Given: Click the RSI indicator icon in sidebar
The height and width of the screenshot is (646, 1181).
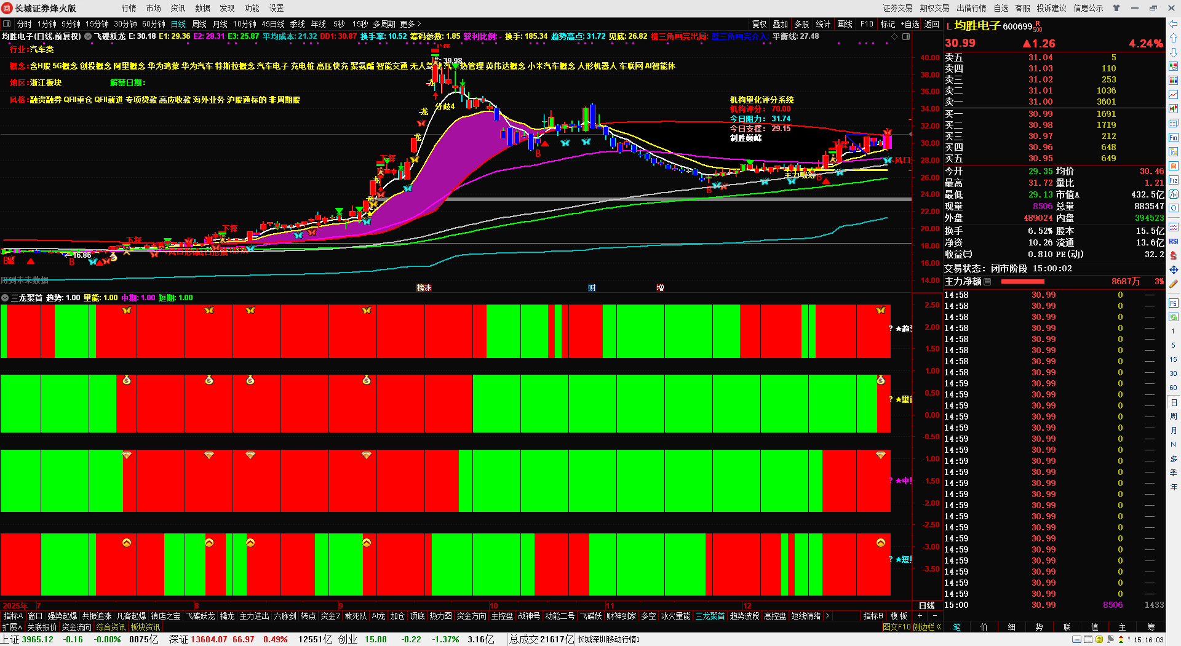Looking at the screenshot, I should [x=1174, y=241].
